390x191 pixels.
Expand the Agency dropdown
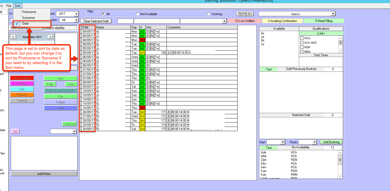(x=333, y=14)
